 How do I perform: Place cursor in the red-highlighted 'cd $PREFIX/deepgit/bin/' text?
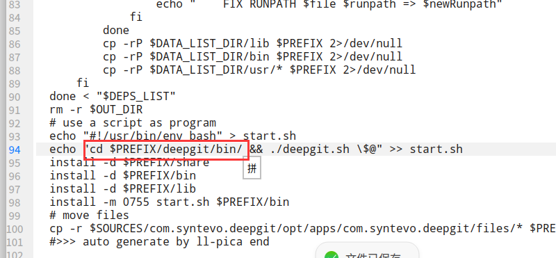click(166, 150)
